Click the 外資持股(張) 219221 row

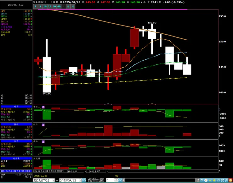pyautogui.click(x=16, y=112)
